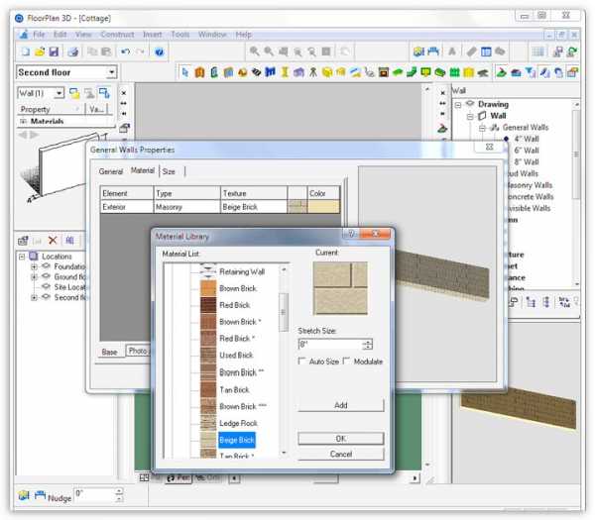Select the door tool in the construction toolbar
595x520 pixels.
(x=199, y=72)
